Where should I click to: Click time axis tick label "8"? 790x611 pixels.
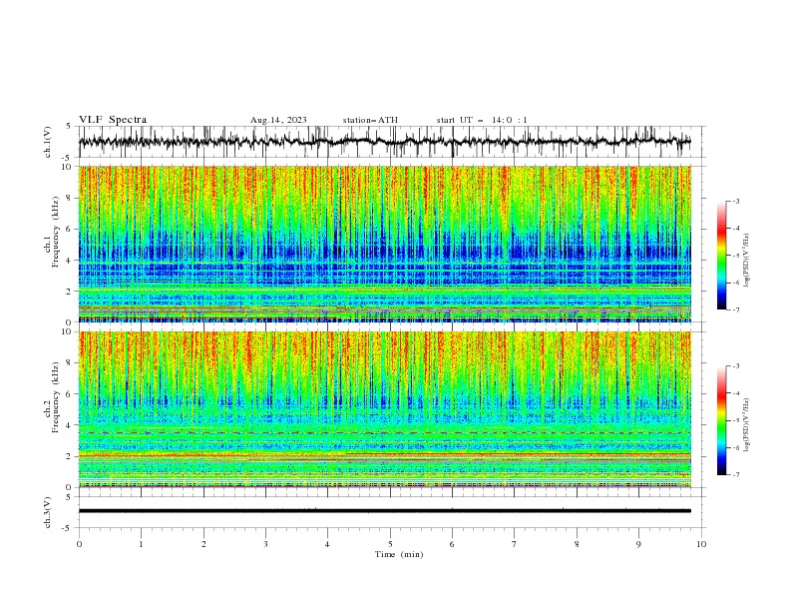(x=577, y=544)
